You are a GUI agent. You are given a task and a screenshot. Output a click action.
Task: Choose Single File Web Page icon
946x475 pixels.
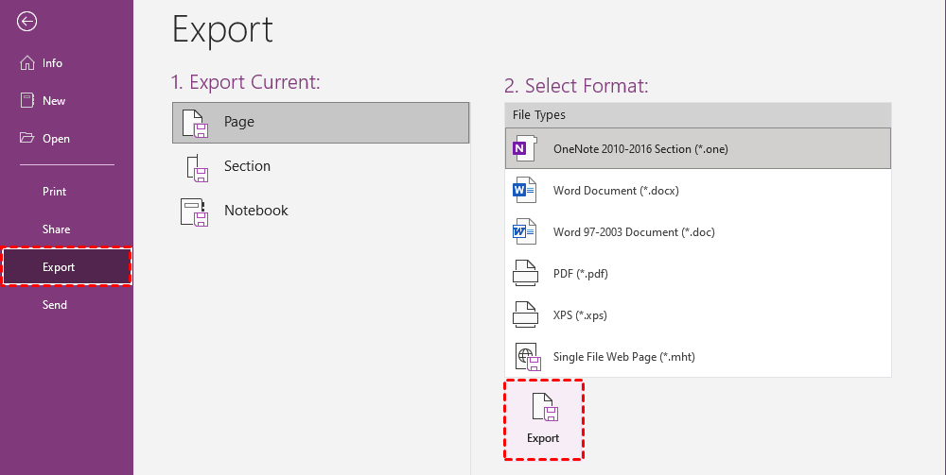[x=525, y=357]
